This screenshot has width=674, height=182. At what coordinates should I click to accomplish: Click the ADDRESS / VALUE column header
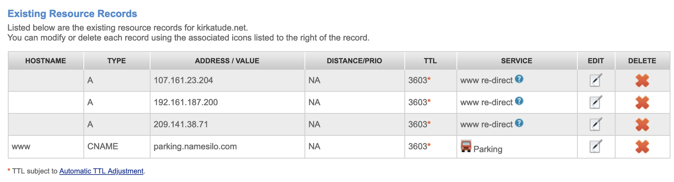point(227,61)
